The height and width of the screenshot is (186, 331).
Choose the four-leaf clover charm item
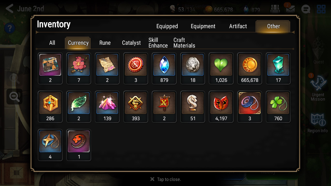(278, 107)
